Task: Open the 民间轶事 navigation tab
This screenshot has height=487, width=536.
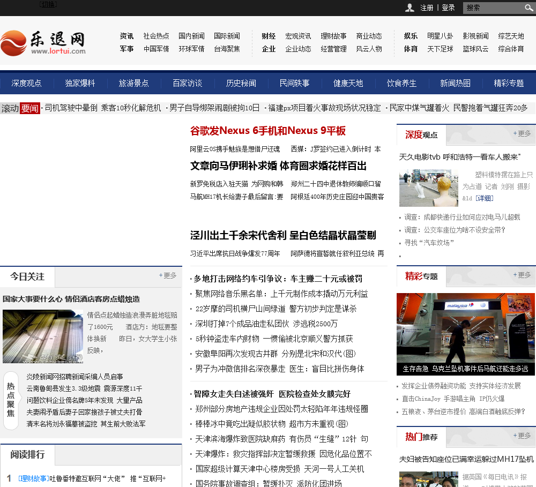Action: coord(294,83)
